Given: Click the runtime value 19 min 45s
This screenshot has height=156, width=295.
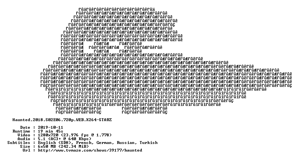Looking at the screenshot, I should pyautogui.click(x=51, y=131).
